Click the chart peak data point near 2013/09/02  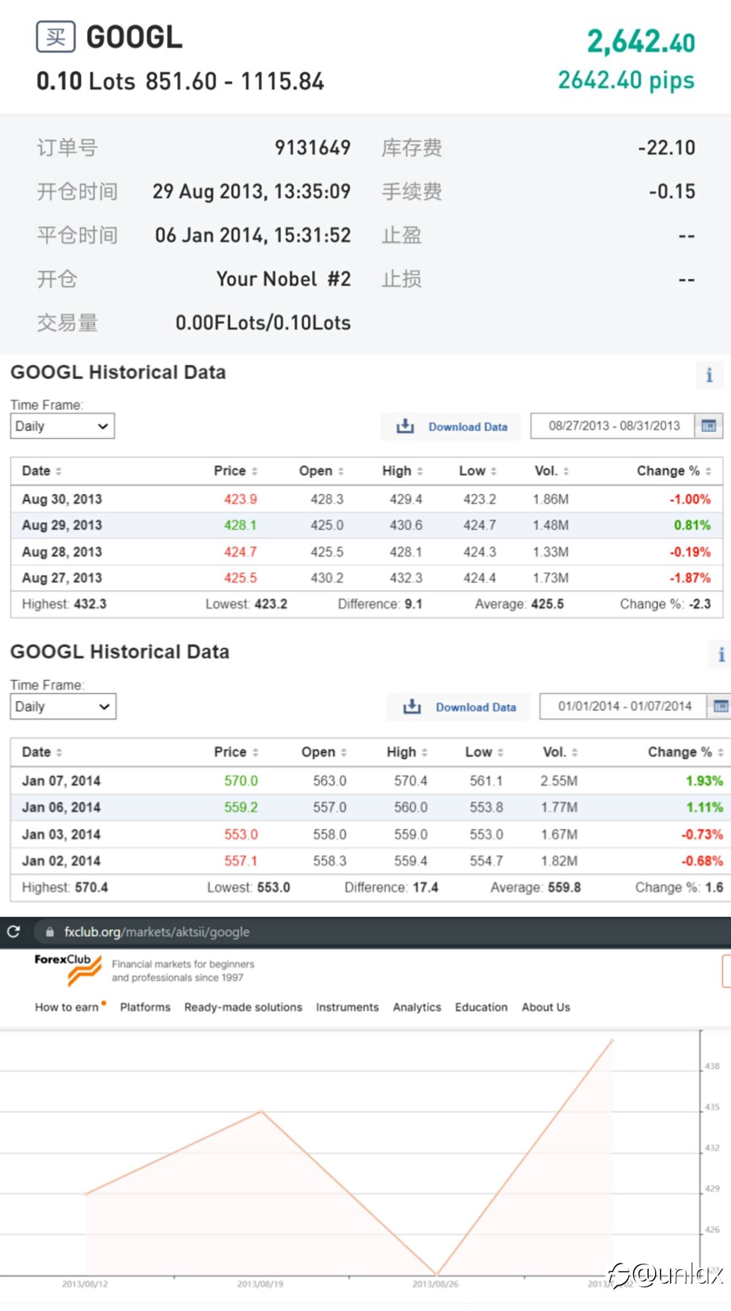point(612,1041)
